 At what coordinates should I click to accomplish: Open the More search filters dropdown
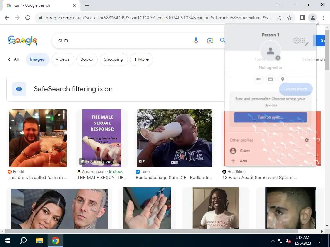(x=141, y=59)
